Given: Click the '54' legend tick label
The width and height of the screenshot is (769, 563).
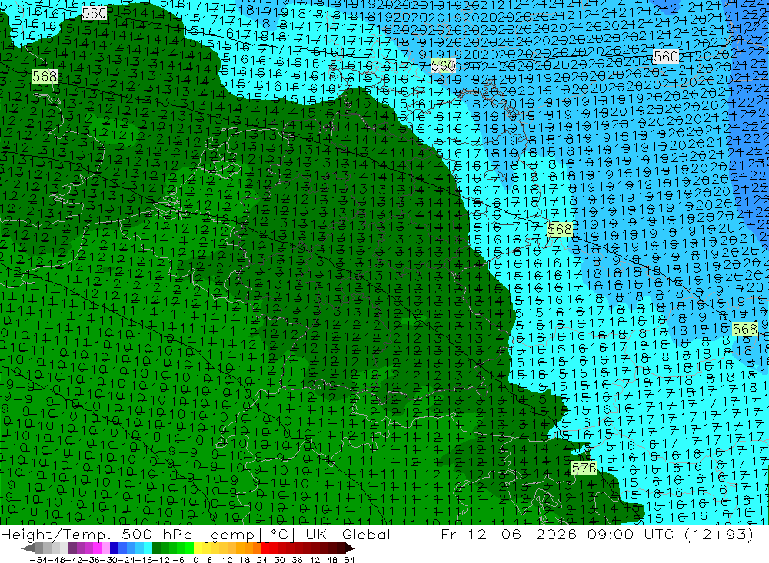Looking at the screenshot, I should (x=349, y=560).
